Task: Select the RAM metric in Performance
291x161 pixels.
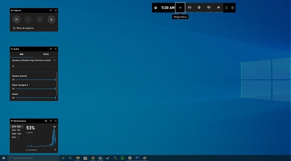Action: coord(17,134)
